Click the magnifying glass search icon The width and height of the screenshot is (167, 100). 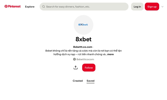click(x=43, y=7)
